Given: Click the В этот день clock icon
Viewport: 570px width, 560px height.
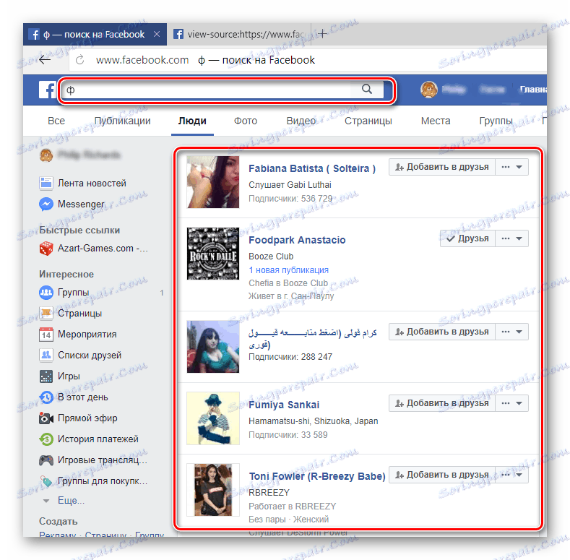Looking at the screenshot, I should coord(46,397).
